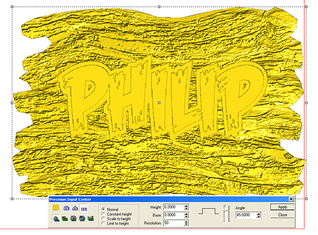Increase Base with the up arrow
318x235 pixels.
[x=186, y=214]
